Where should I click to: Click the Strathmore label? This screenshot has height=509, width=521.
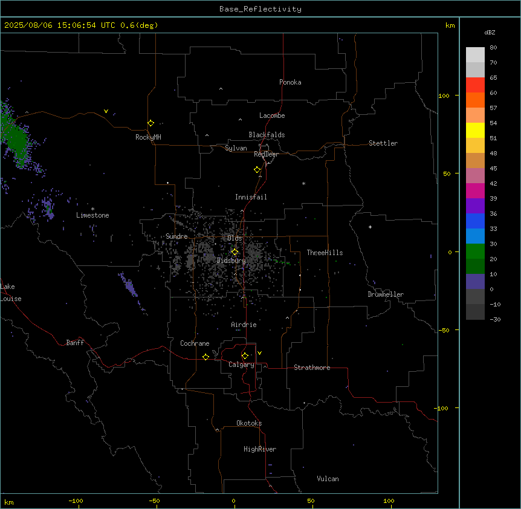pos(312,368)
